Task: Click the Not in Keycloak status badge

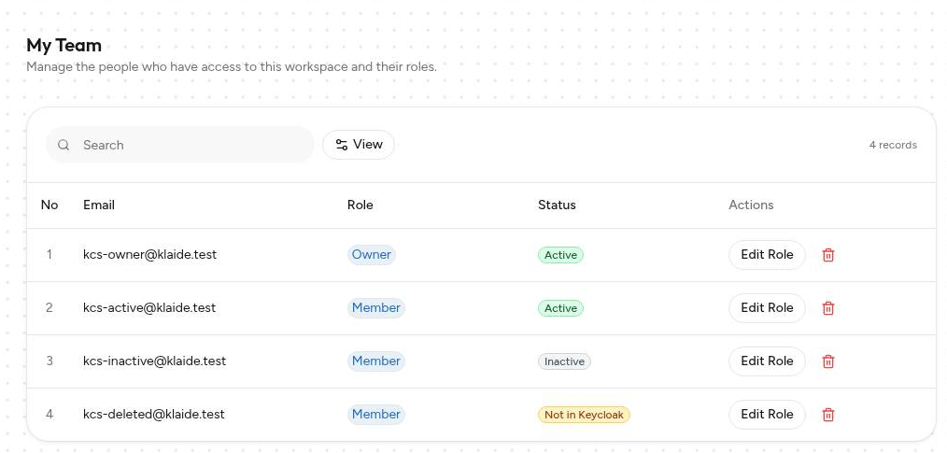Action: coord(584,415)
